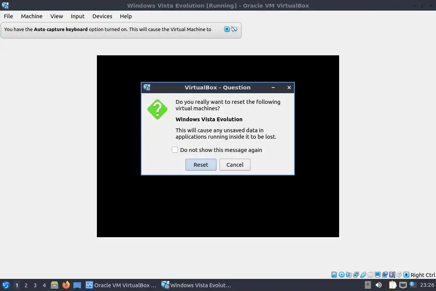This screenshot has width=436, height=291.
Task: Open the Machine menu
Action: (x=32, y=16)
